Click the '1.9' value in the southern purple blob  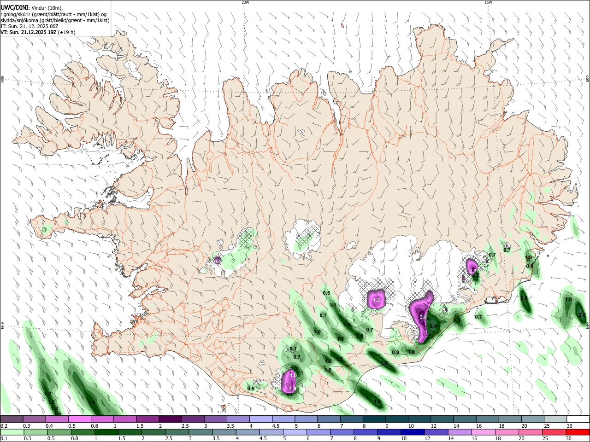[292, 389]
